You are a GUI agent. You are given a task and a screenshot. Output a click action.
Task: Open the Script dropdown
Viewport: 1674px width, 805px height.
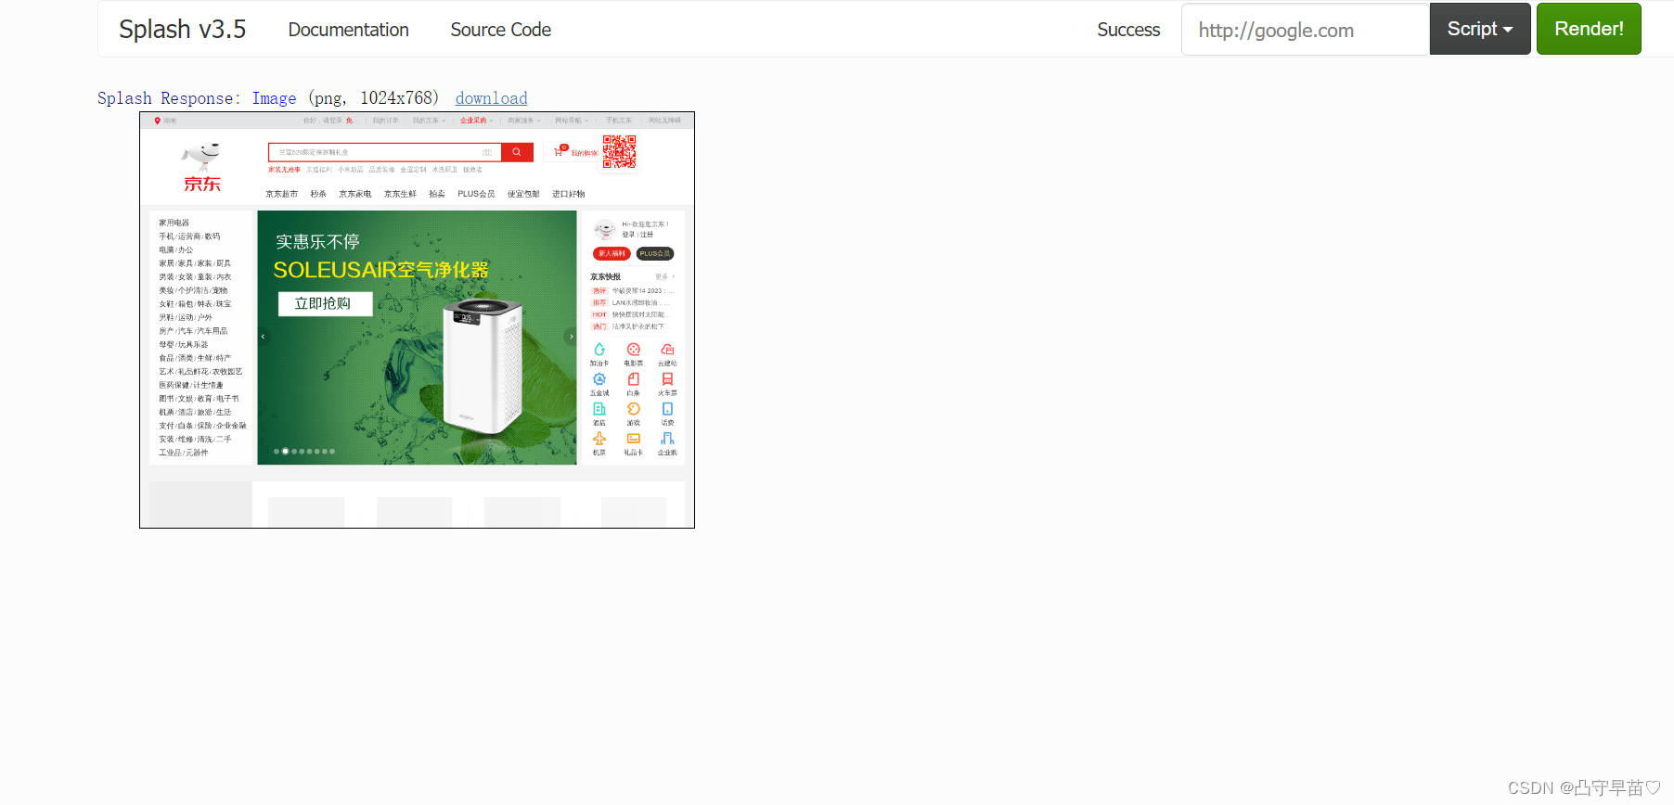pos(1480,29)
